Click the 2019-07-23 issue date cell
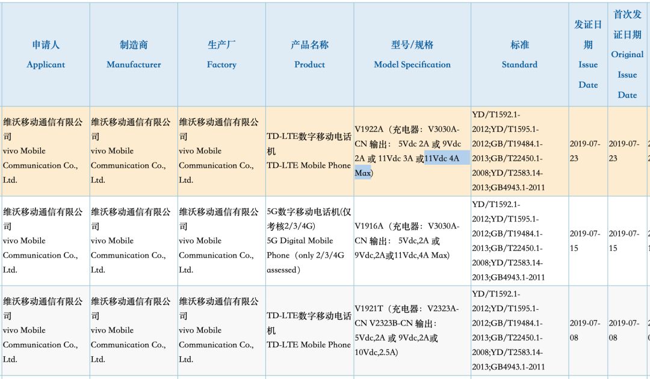 [x=588, y=151]
